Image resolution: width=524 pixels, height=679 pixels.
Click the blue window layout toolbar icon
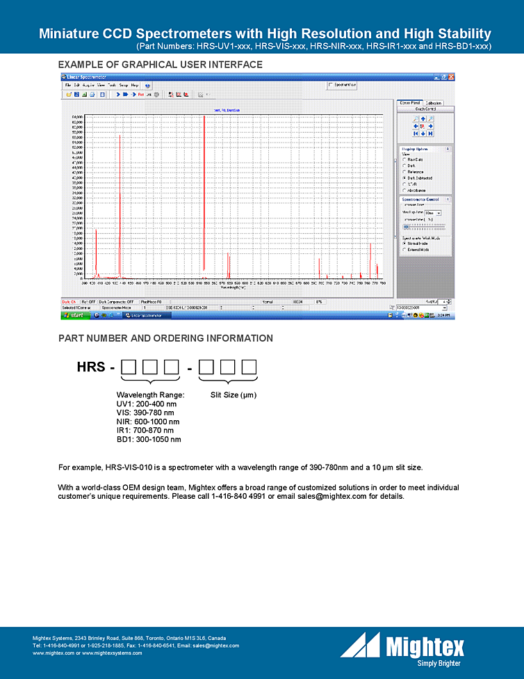[x=102, y=95]
